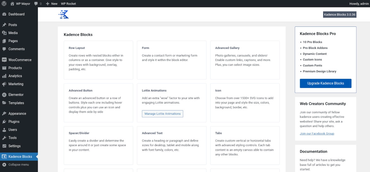Click Howdy, admin account link
Screen dimensions: 370x172
(359, 4)
